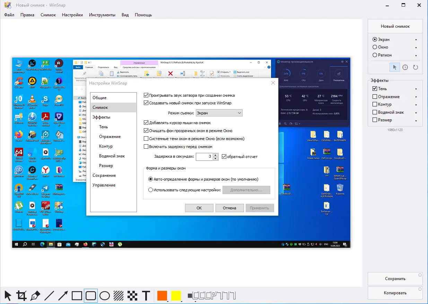Select the Pen drawing tool
The image size is (428, 304).
coord(35,296)
